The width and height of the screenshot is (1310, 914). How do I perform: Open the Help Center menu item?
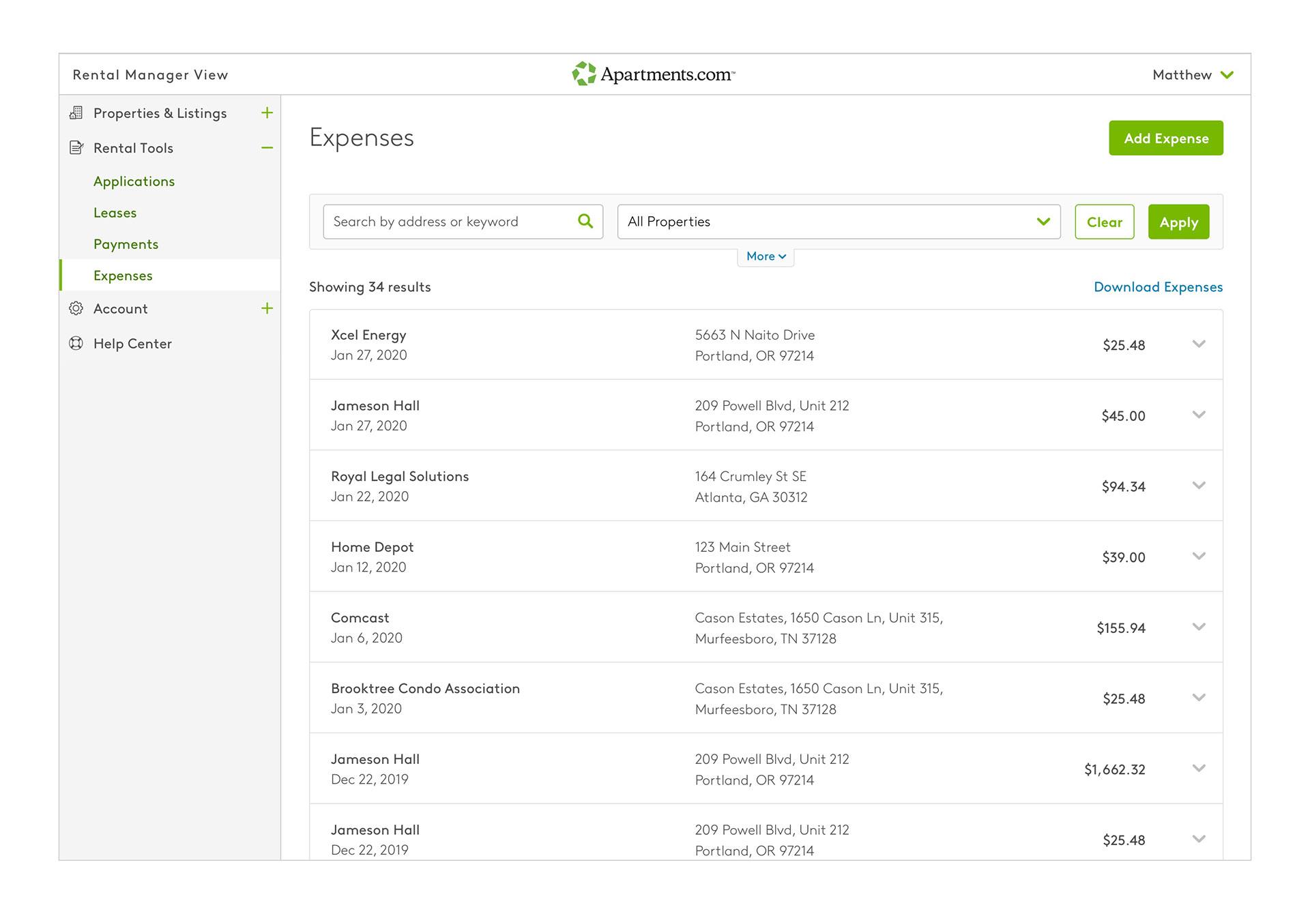(132, 344)
